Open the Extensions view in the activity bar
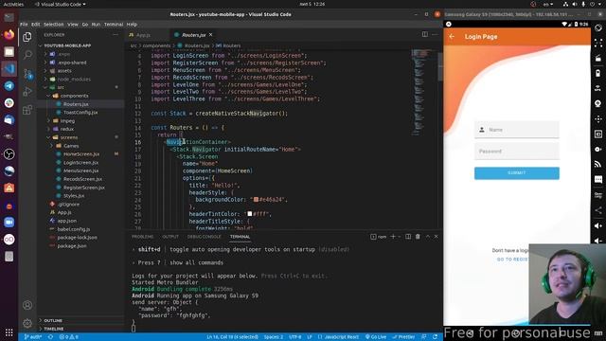 tap(27, 110)
